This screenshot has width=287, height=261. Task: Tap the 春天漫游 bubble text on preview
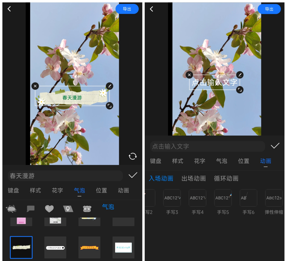[72, 98]
